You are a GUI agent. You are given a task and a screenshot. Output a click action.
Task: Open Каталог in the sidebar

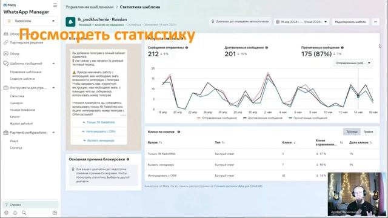(x=15, y=117)
